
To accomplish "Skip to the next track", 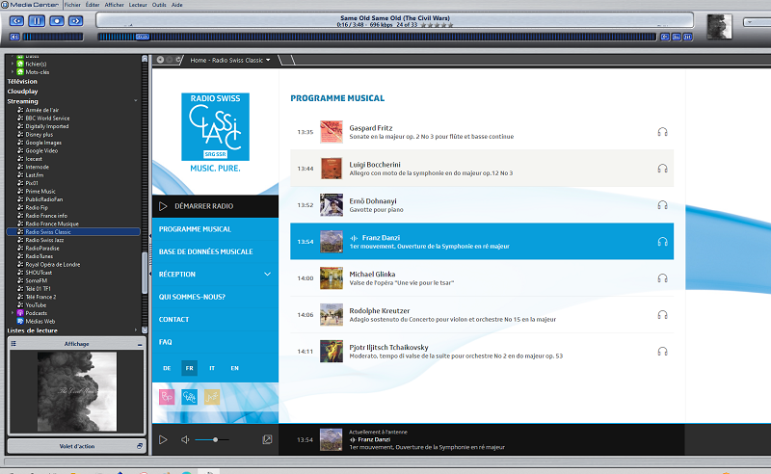I will tap(76, 20).
